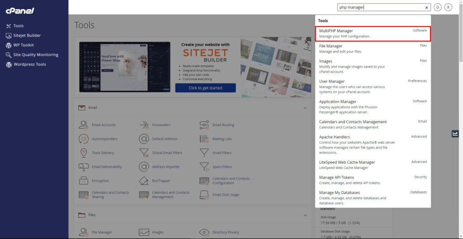Click the Site Quality Monitoring magnifier icon
This screenshot has width=463, height=239.
(x=9, y=55)
